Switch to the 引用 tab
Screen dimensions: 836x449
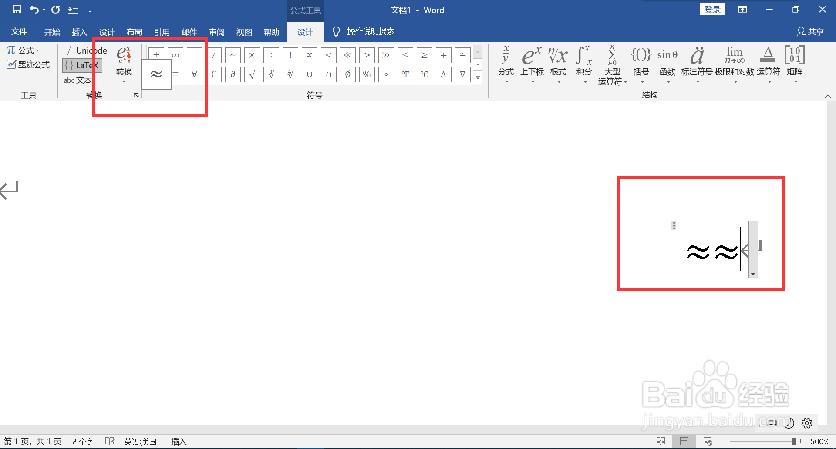[162, 32]
